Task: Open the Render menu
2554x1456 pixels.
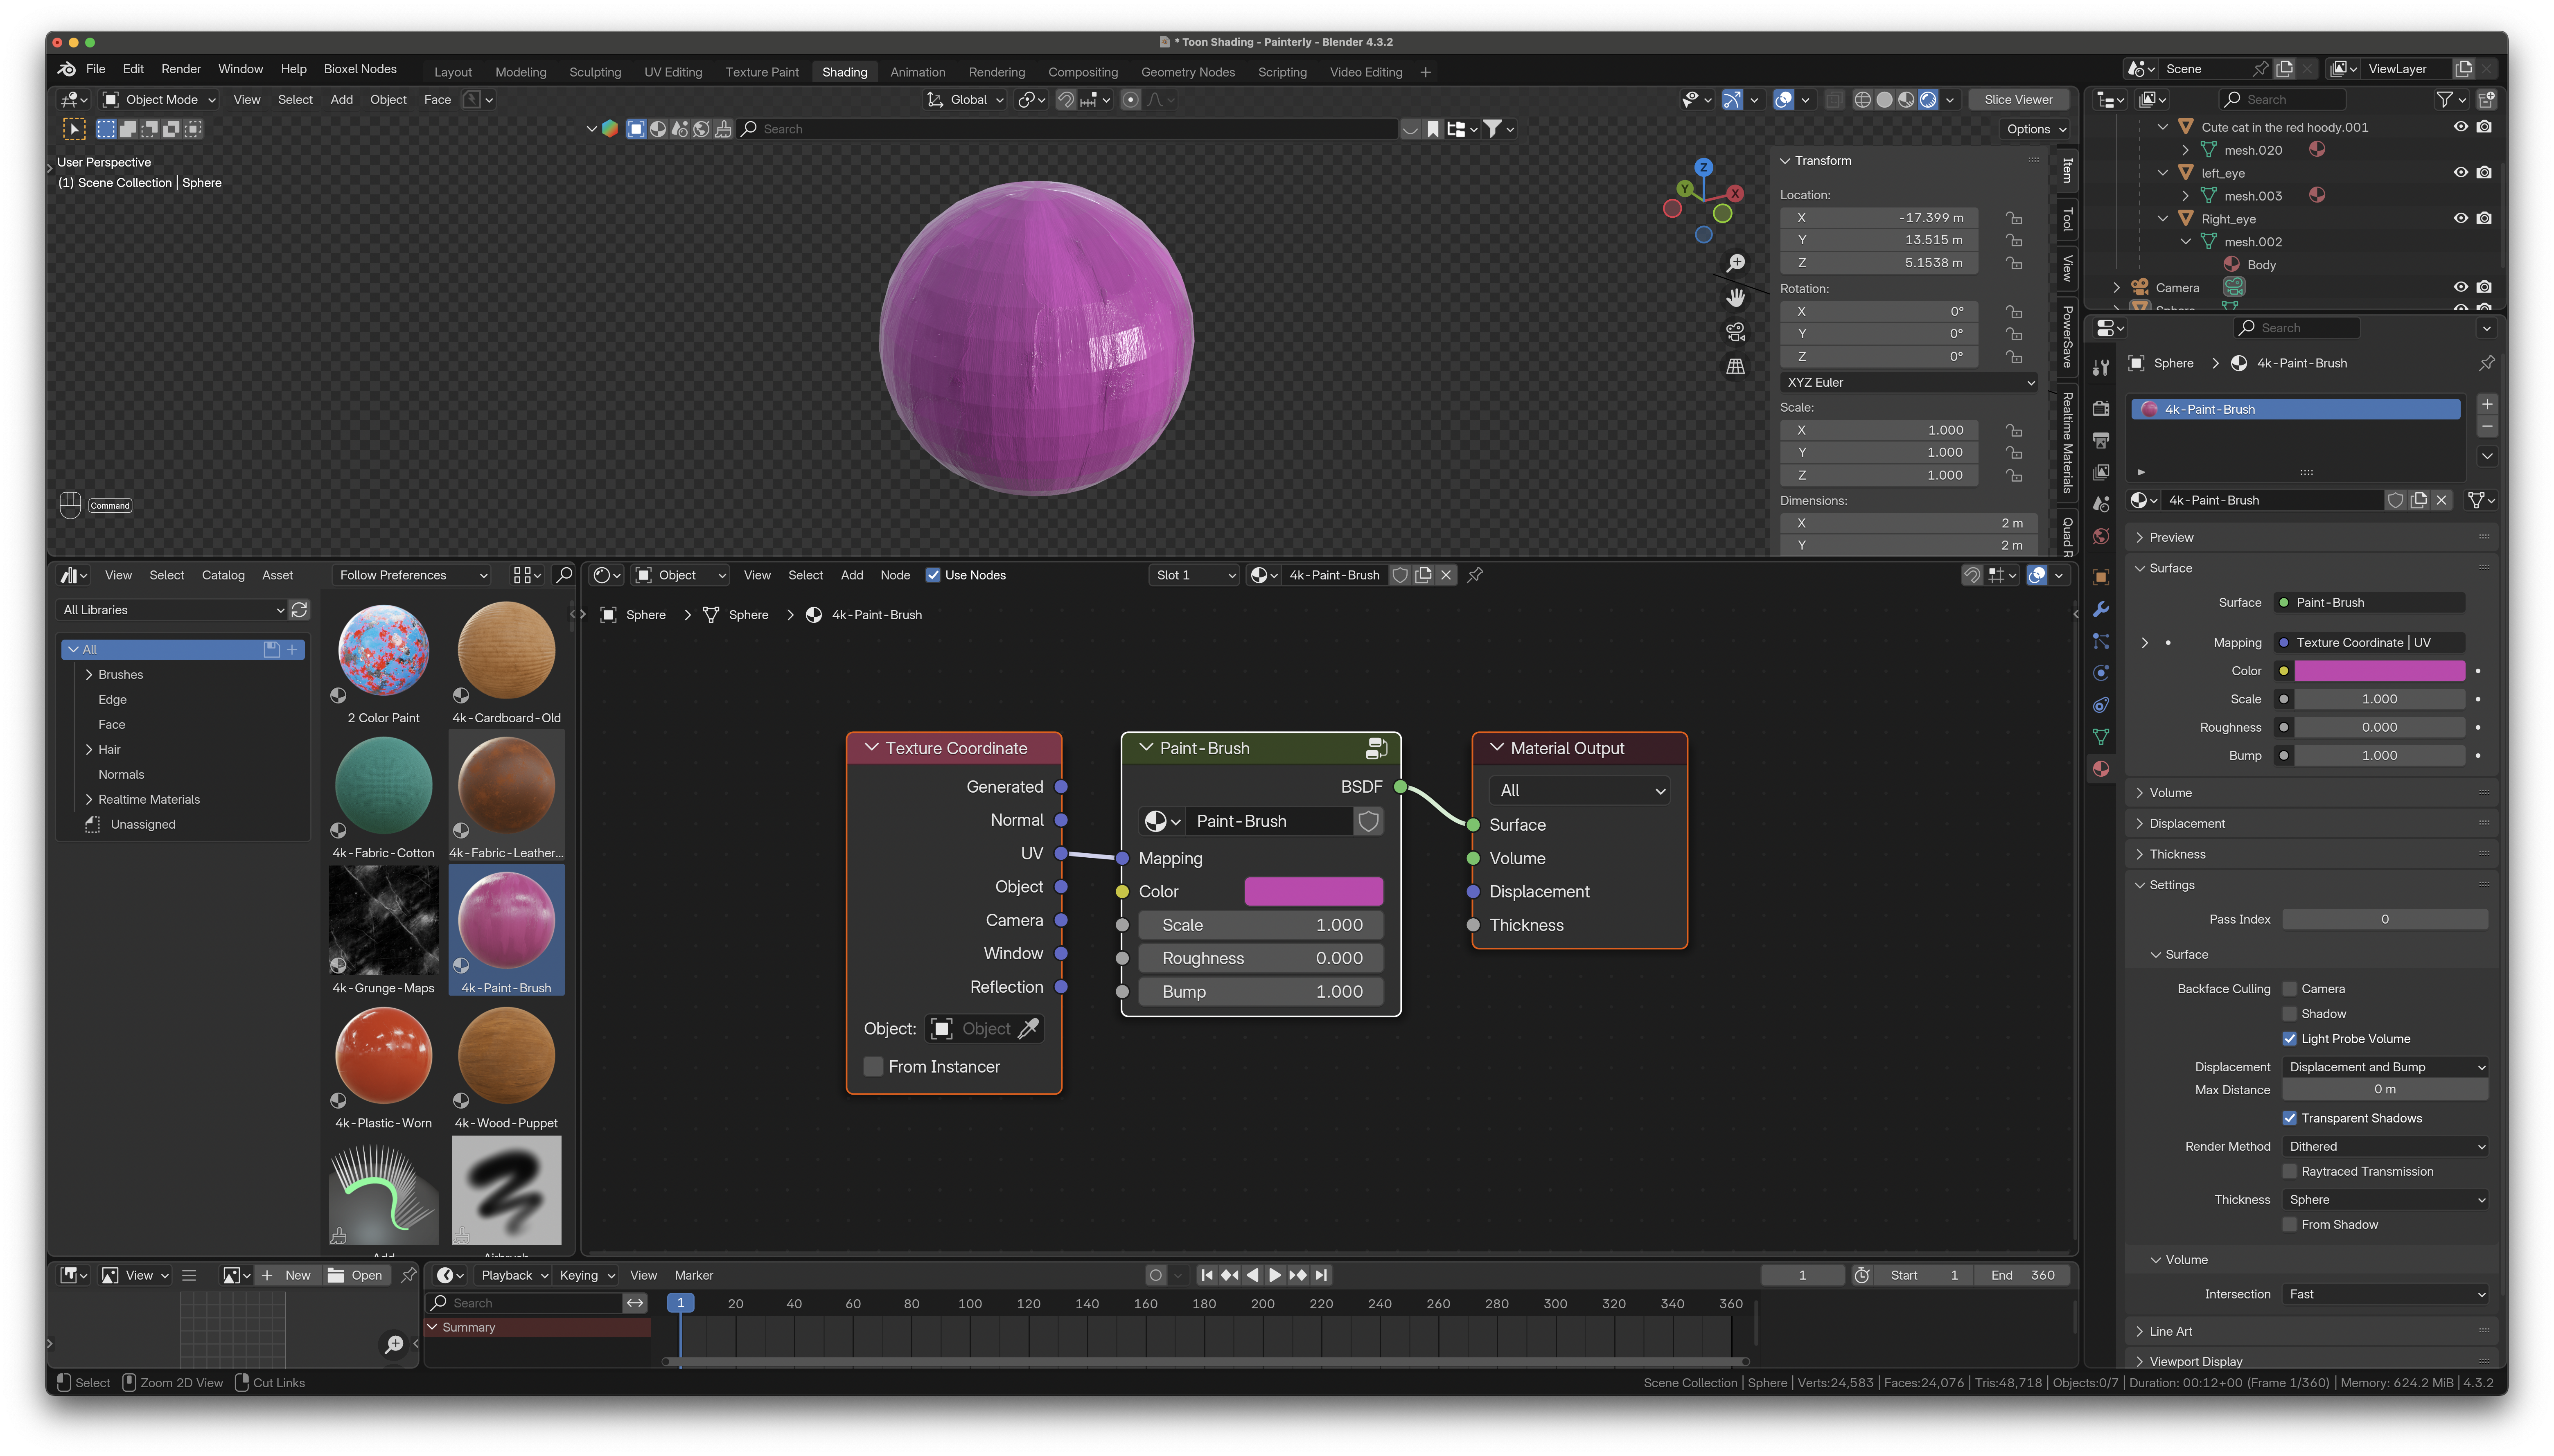Action: (x=181, y=69)
